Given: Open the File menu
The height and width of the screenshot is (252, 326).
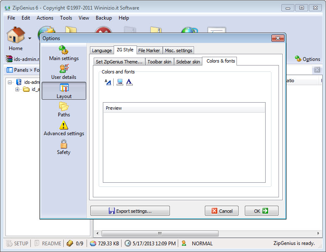Looking at the screenshot, I should (x=11, y=18).
